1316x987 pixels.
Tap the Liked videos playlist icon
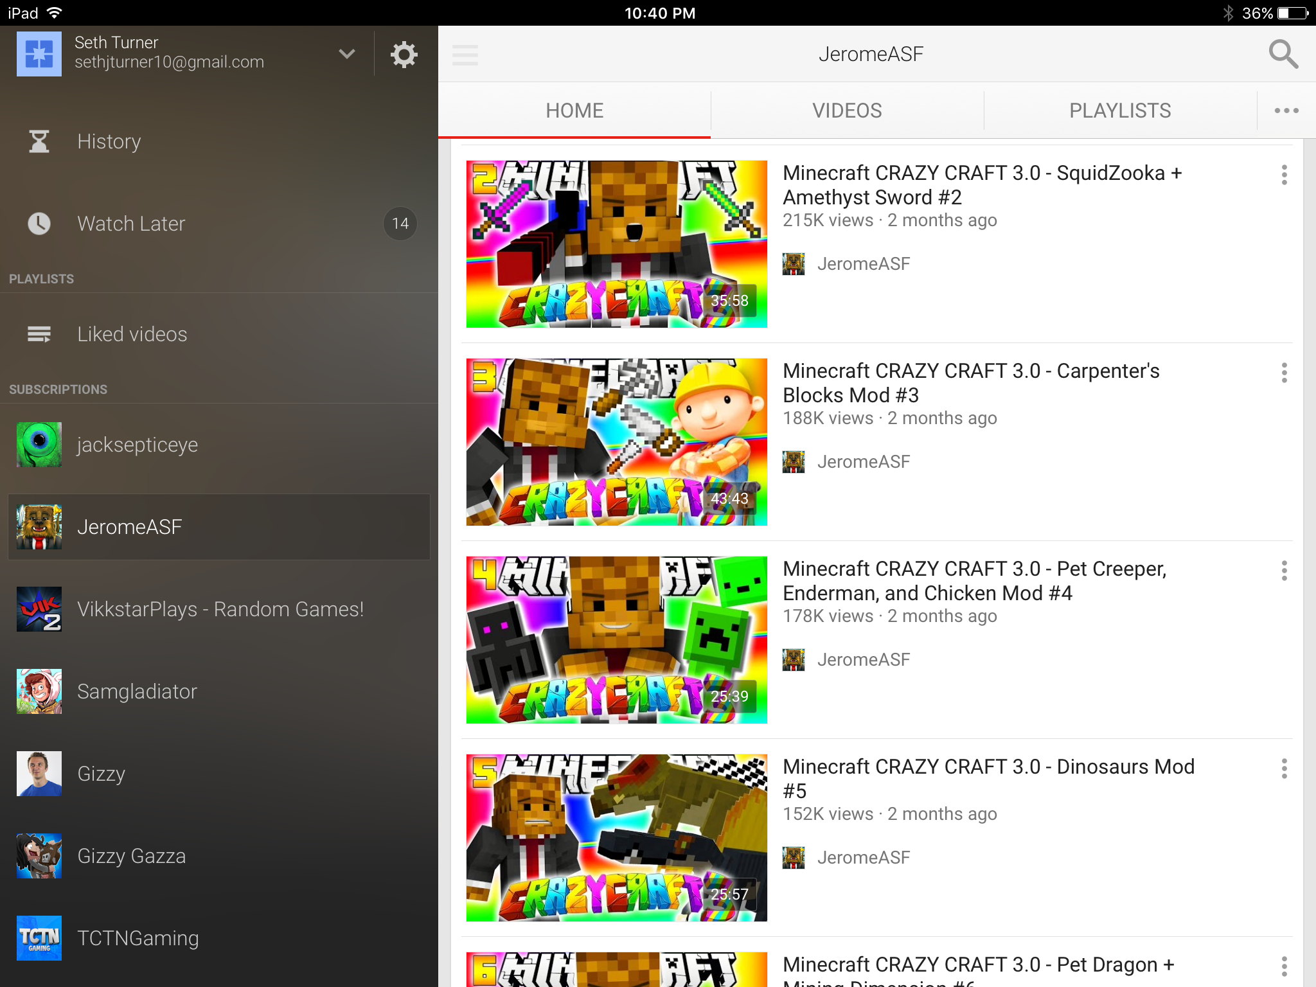click(39, 334)
